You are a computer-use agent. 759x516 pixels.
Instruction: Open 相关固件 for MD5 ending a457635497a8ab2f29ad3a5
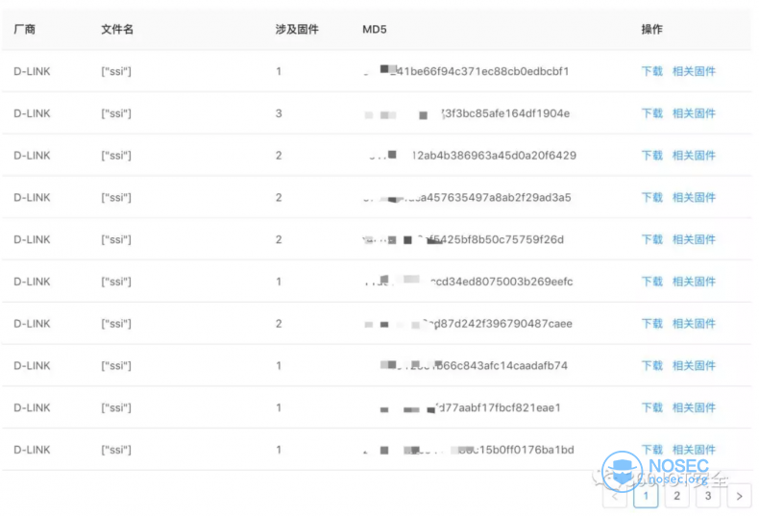point(694,198)
